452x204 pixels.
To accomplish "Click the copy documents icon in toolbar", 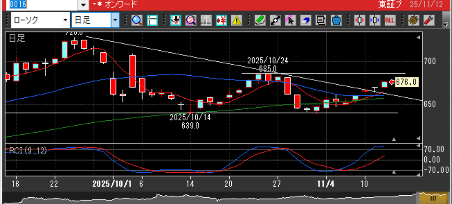I will point(321,20).
